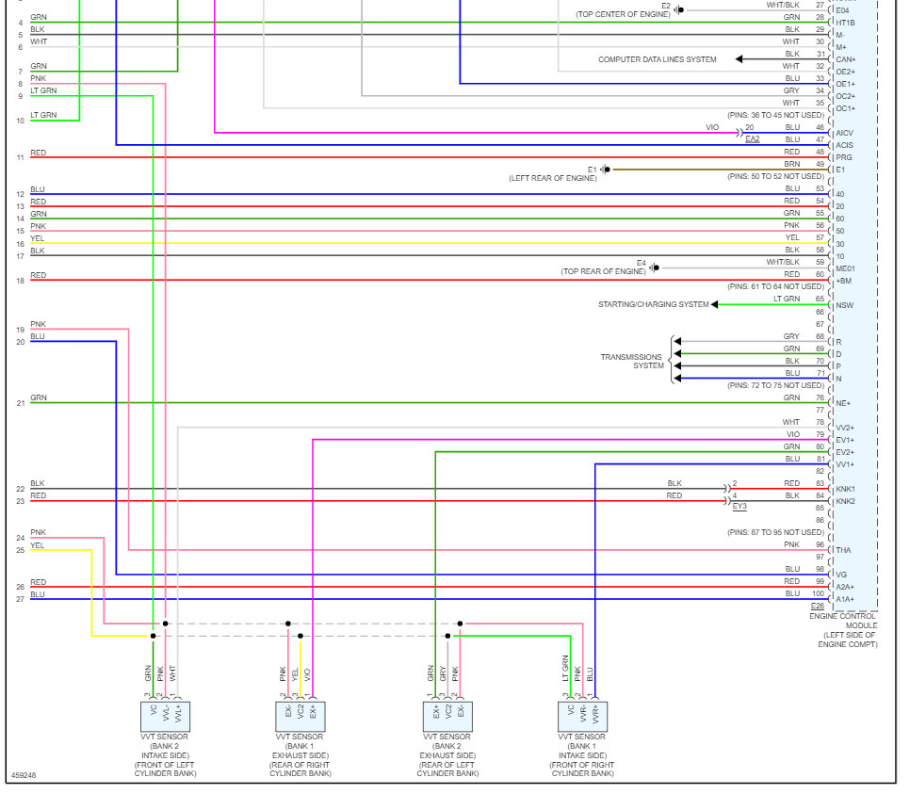
Task: Click wire number 18 at left edge
Action: [21, 281]
